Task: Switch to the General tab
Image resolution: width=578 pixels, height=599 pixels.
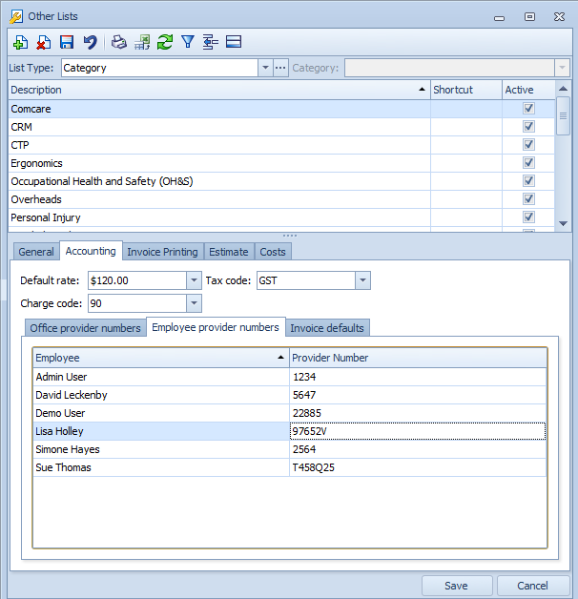Action: tap(36, 252)
